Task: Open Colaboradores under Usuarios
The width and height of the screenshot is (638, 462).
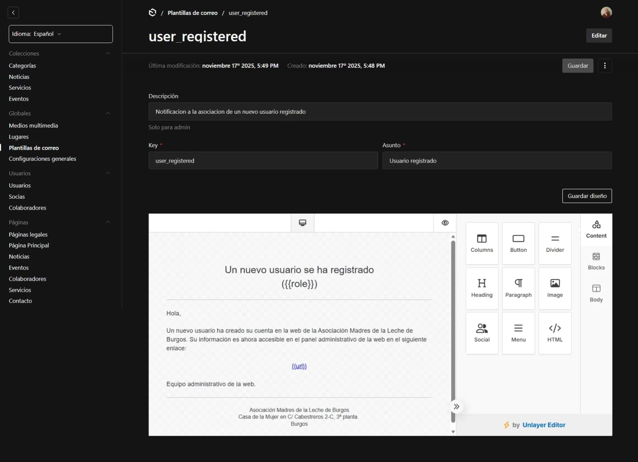Action: (x=28, y=208)
